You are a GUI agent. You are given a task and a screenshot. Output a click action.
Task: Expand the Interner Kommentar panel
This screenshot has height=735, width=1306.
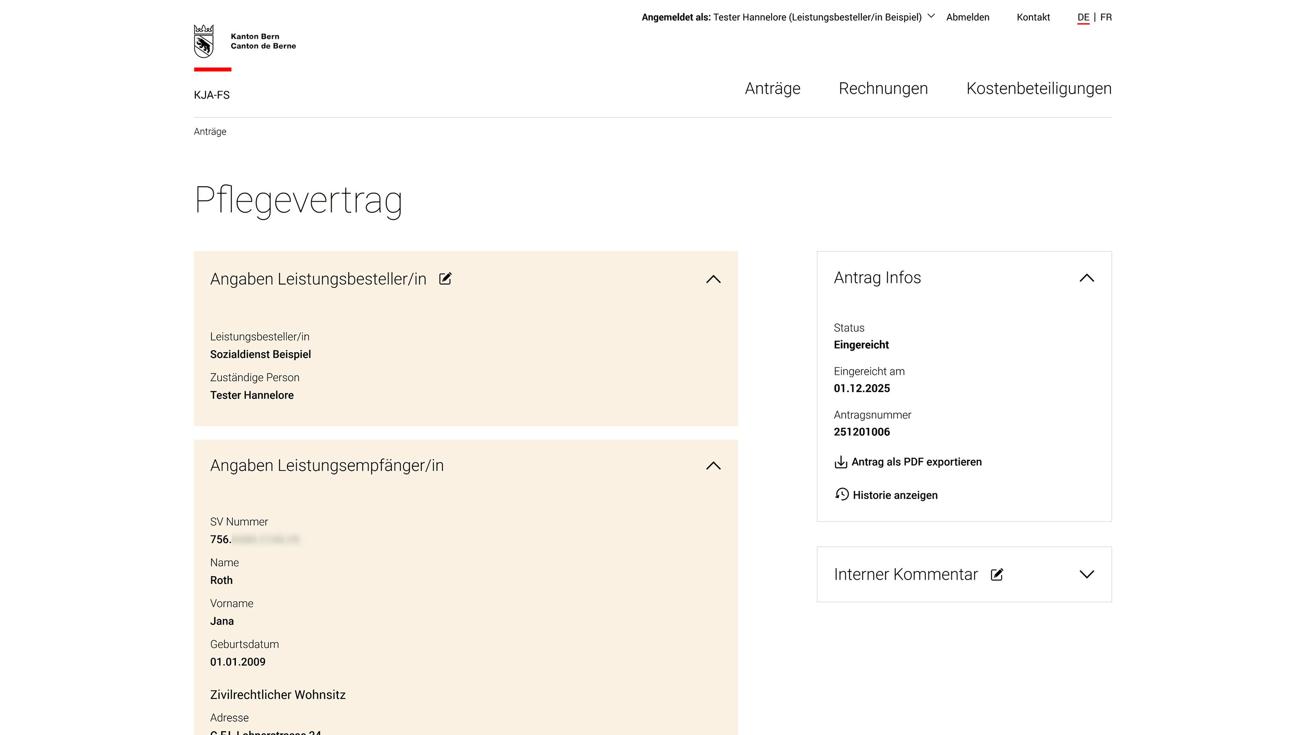1087,574
